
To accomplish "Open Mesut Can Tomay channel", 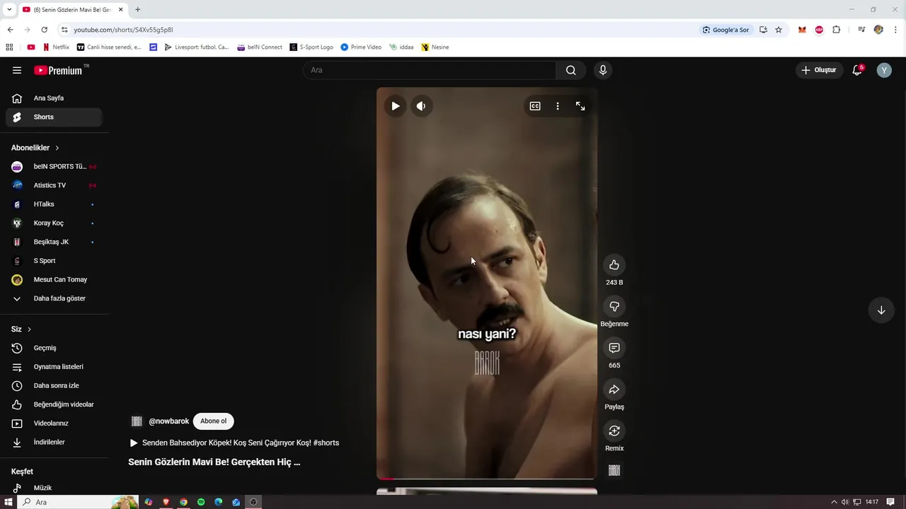I will (x=54, y=280).
